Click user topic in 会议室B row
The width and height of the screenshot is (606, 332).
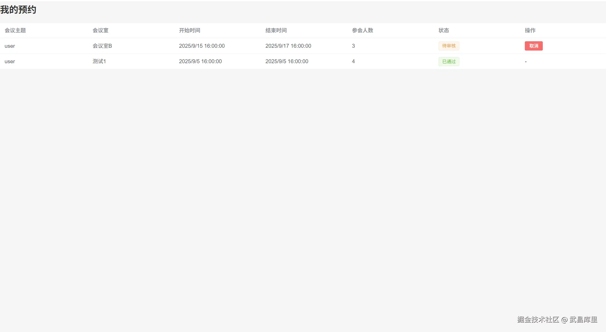pyautogui.click(x=10, y=46)
